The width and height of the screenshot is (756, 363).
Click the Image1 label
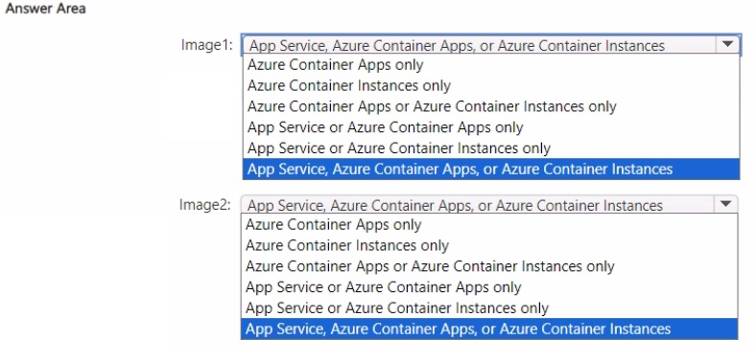[207, 45]
